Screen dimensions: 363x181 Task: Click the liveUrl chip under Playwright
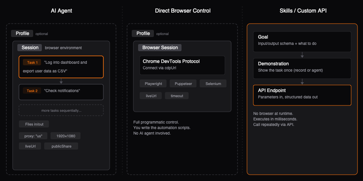(x=151, y=96)
